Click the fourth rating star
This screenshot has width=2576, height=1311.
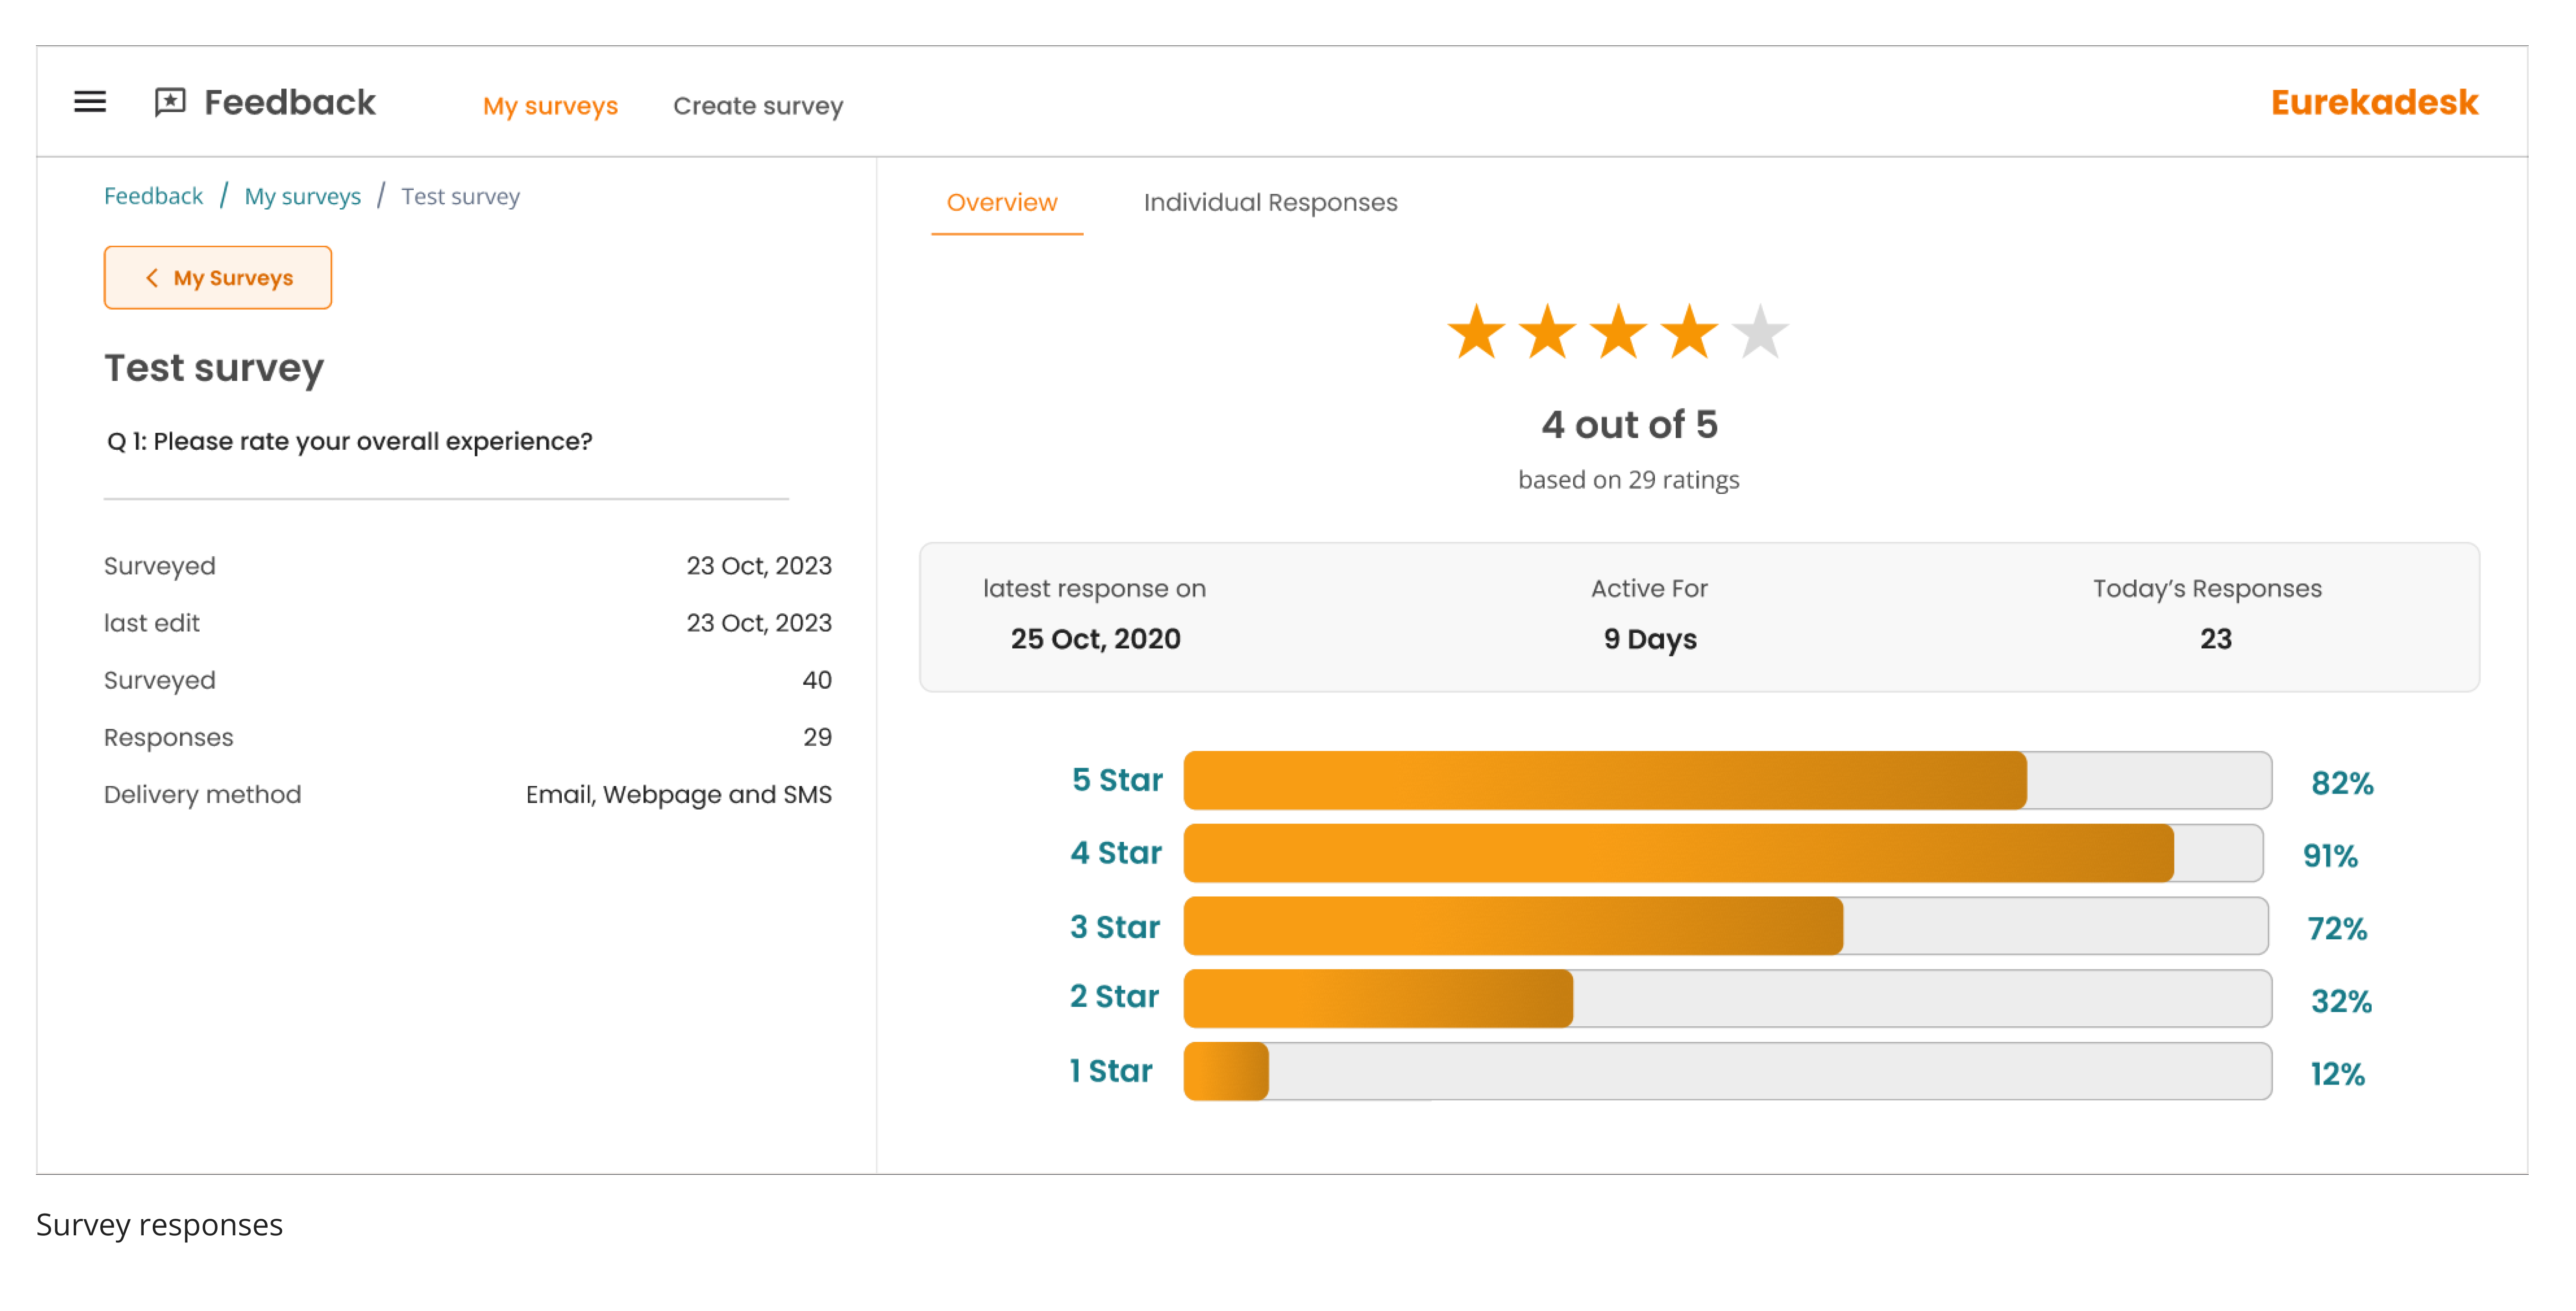click(x=1689, y=332)
